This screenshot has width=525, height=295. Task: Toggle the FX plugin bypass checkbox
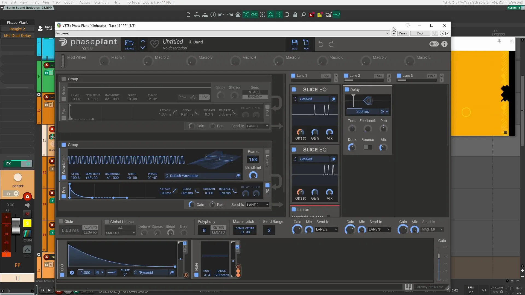(447, 33)
